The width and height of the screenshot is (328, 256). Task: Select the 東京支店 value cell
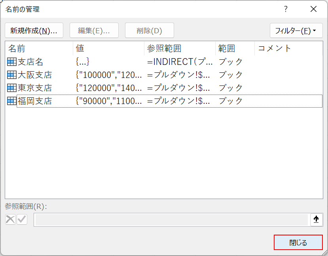coord(108,88)
